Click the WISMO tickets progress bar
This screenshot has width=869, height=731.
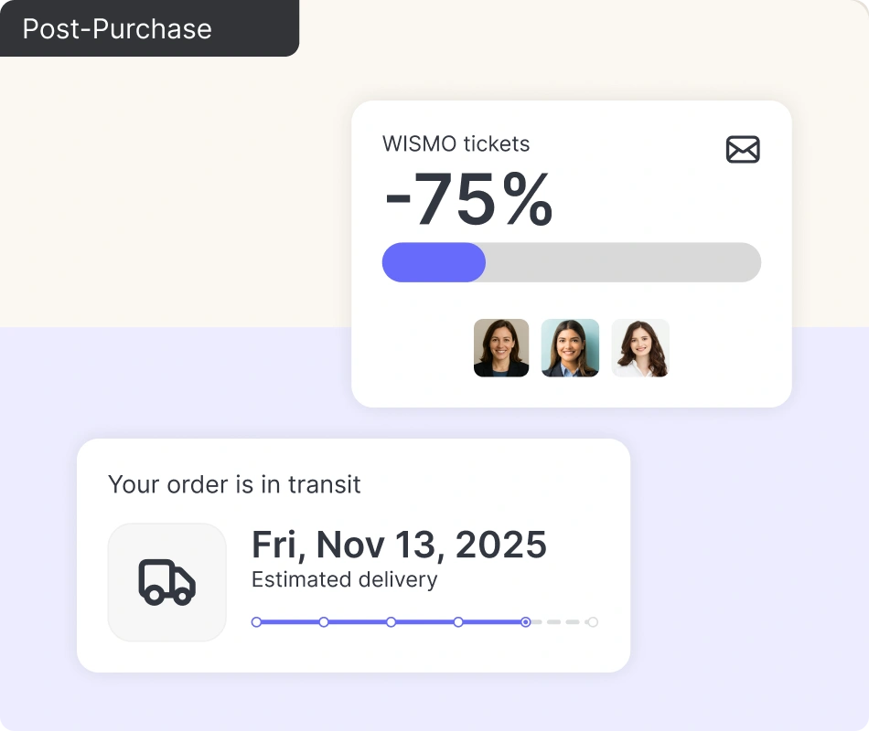click(x=622, y=262)
